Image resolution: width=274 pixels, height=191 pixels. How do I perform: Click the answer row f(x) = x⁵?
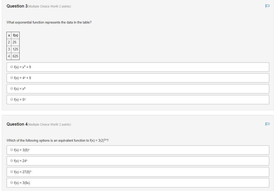[138, 89]
